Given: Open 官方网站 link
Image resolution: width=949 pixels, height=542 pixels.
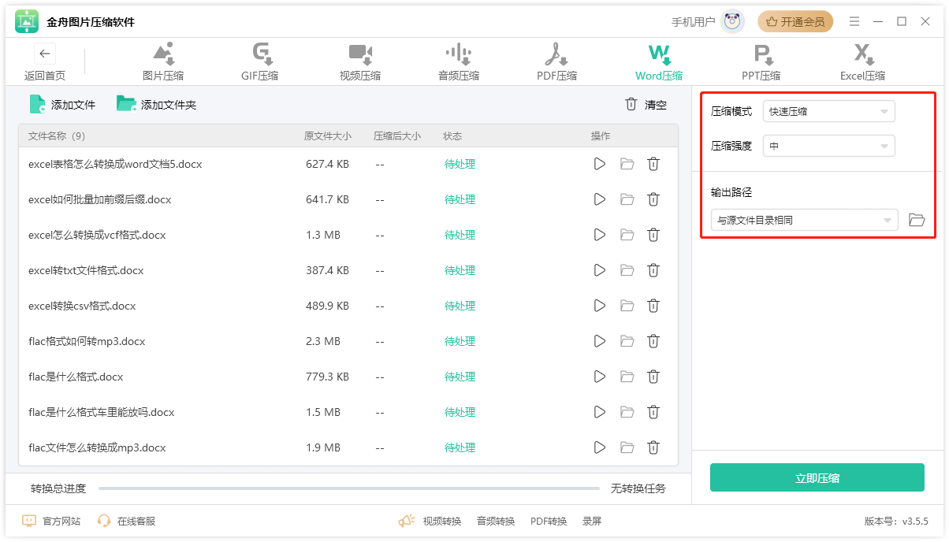Looking at the screenshot, I should pyautogui.click(x=51, y=521).
